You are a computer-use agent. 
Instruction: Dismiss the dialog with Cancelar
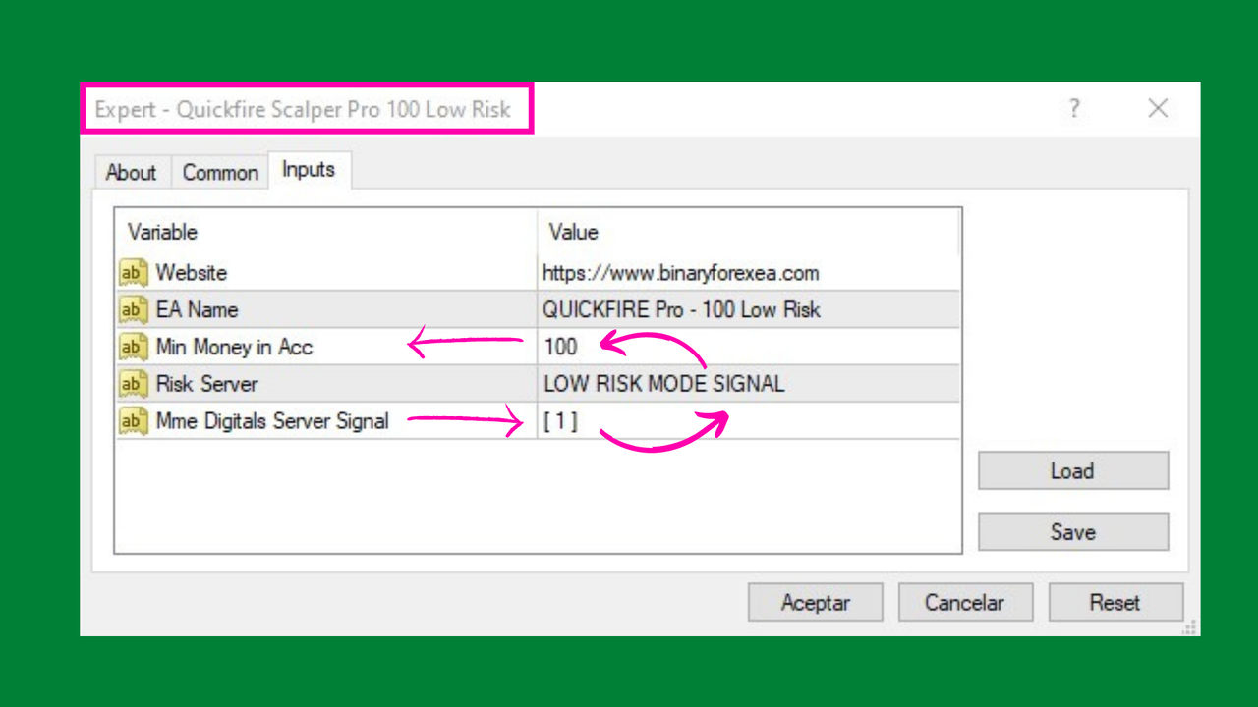click(x=965, y=602)
